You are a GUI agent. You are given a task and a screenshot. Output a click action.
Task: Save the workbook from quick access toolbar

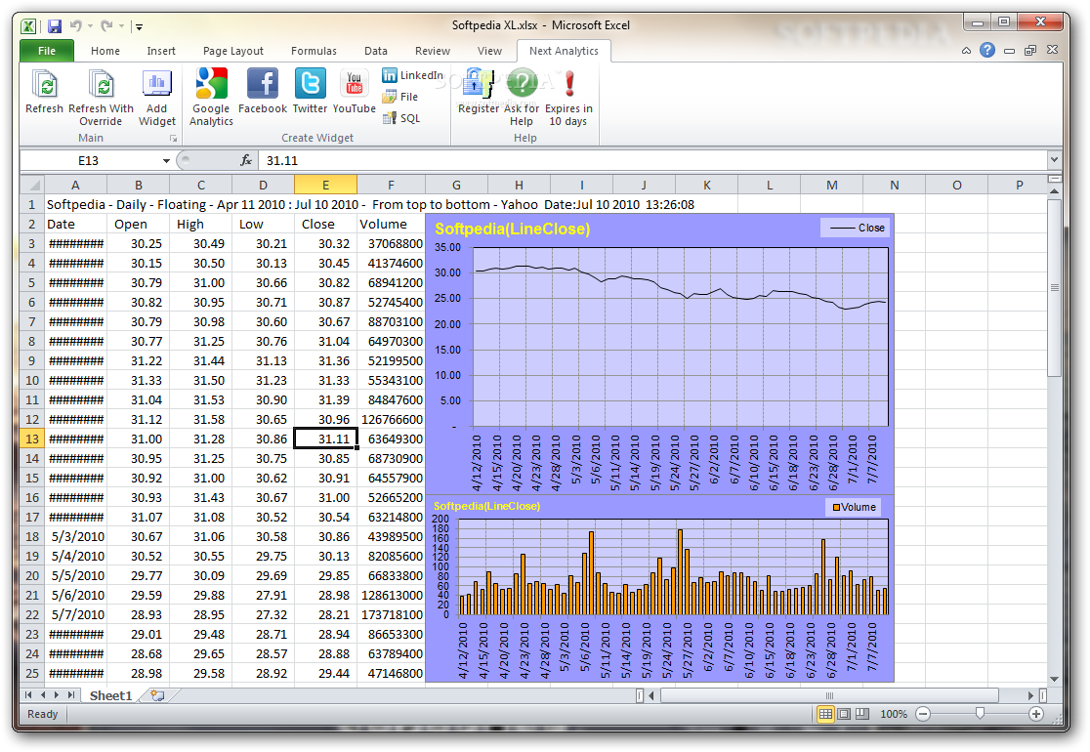[55, 26]
